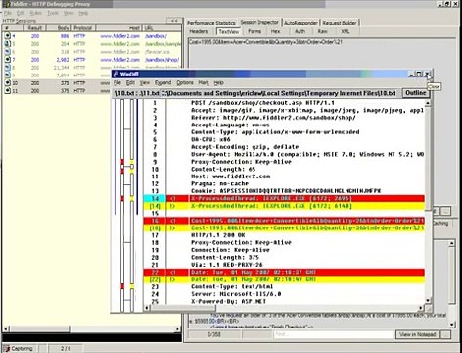Viewport: 462px width, 353px height.
Task: Select the yellow [14] X-ProcessAndThread row
Action: click(x=284, y=206)
